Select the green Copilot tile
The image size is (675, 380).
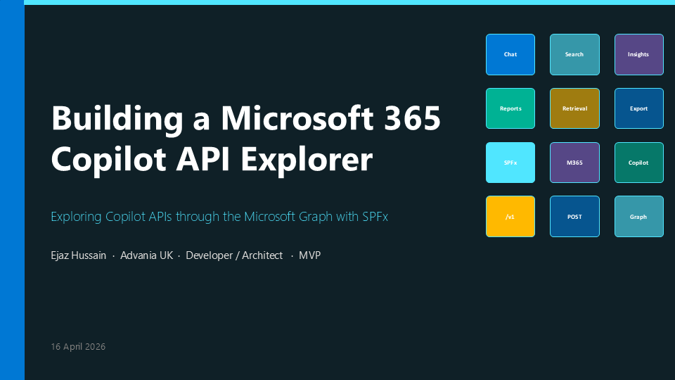click(639, 163)
